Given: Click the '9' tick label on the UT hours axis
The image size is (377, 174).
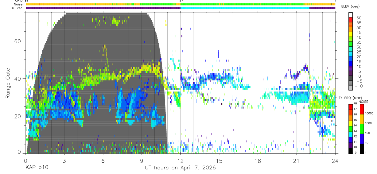Looking at the screenshot, I should 142,161.
